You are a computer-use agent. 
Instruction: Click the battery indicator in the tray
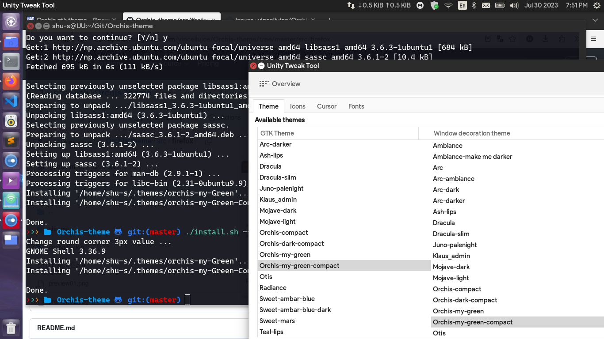pyautogui.click(x=500, y=6)
